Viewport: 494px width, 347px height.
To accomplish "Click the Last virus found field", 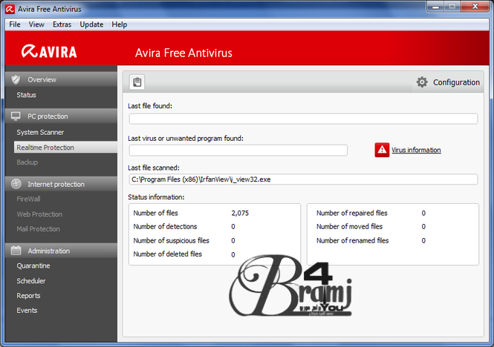I will [238, 151].
